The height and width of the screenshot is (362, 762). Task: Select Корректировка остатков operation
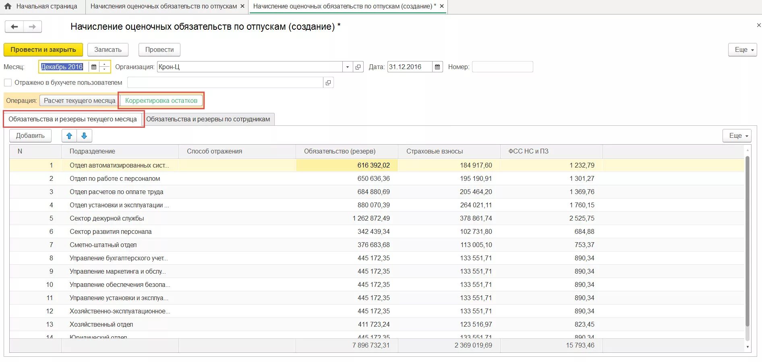161,100
